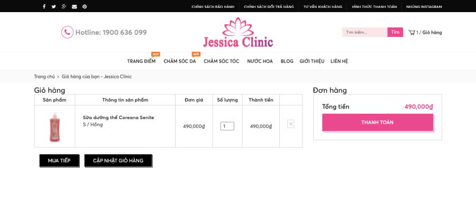Click the shopping cart icon

point(411,32)
